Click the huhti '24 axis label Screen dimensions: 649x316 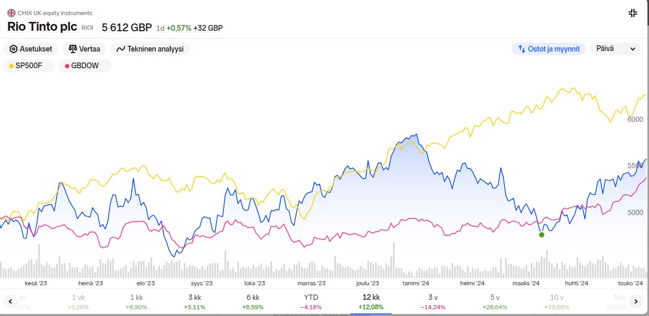[577, 283]
